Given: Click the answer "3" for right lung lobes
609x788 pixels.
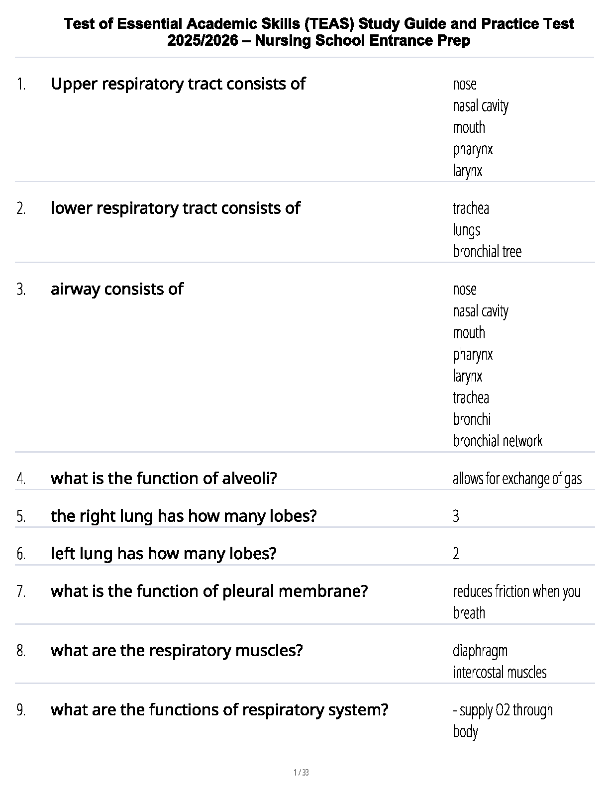Looking at the screenshot, I should point(456,516).
